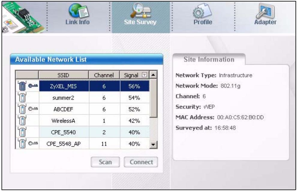The height and width of the screenshot is (191, 297).
Task: Click the 56% signal value
Action: pyautogui.click(x=134, y=86)
